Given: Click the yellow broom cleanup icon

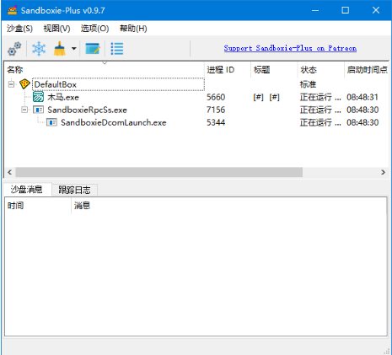Looking at the screenshot, I should pos(60,49).
